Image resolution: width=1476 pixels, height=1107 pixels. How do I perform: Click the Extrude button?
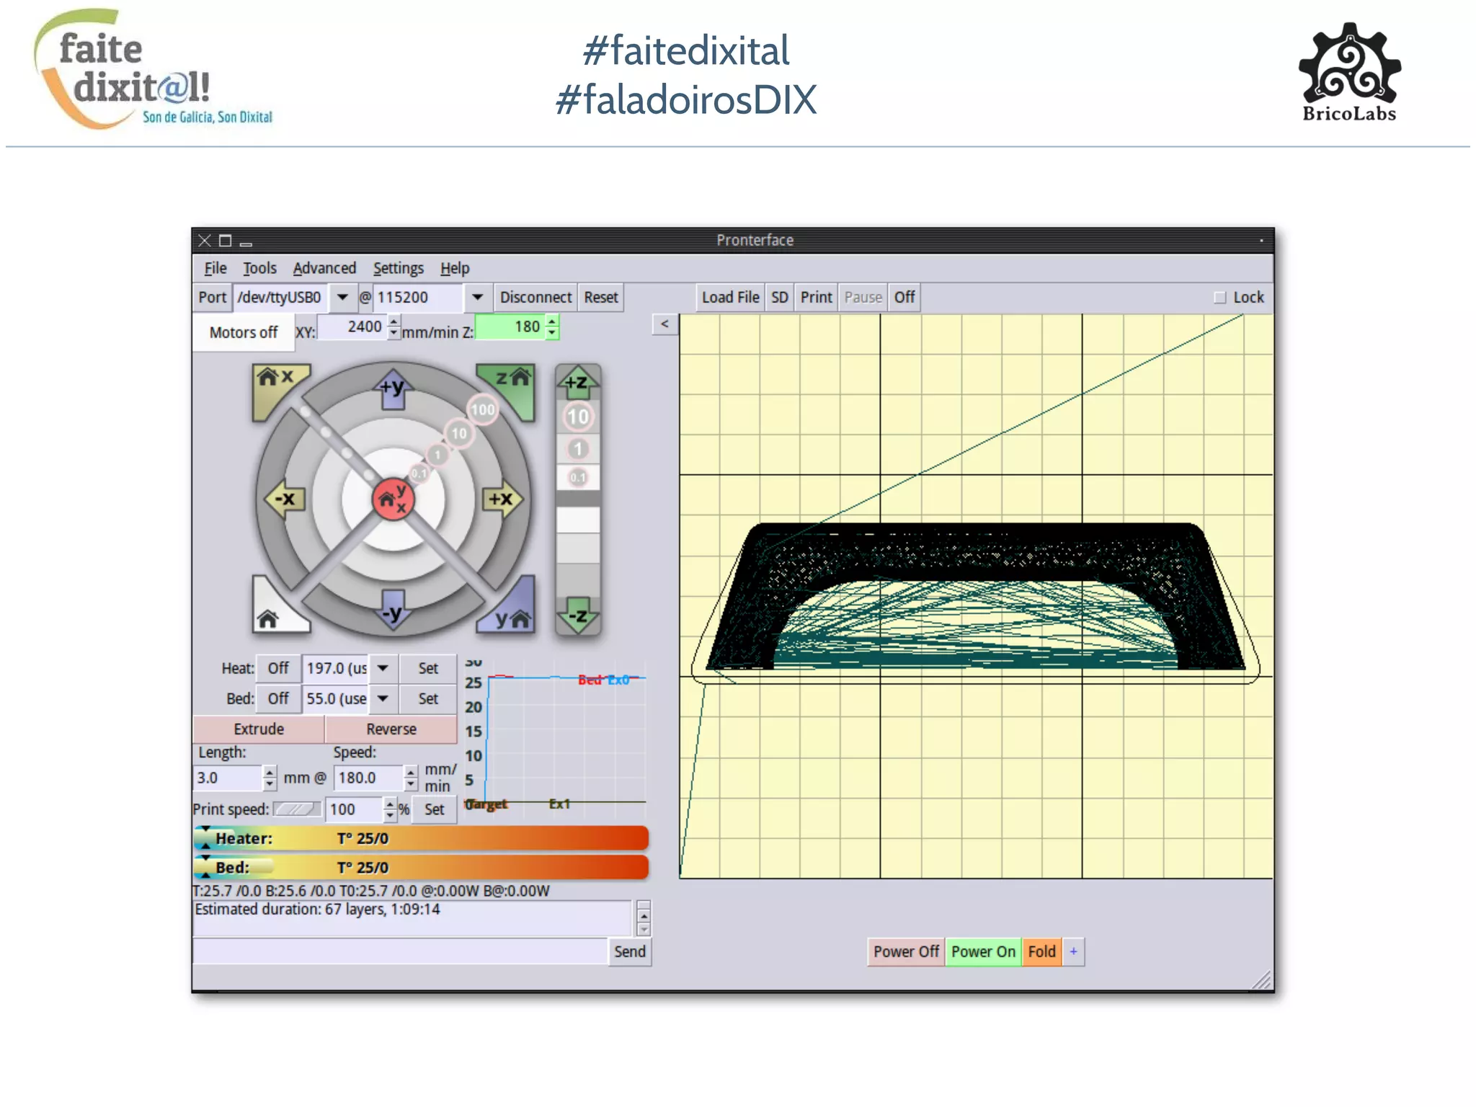point(259,729)
